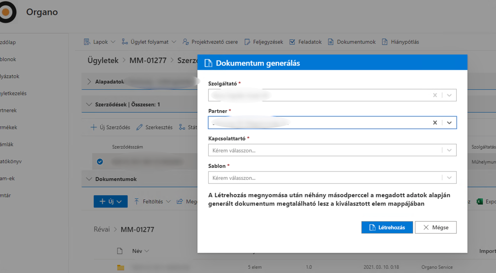Screen dimensions: 496x273
Task: Click the Projektvezető csere icon
Action: click(x=186, y=42)
